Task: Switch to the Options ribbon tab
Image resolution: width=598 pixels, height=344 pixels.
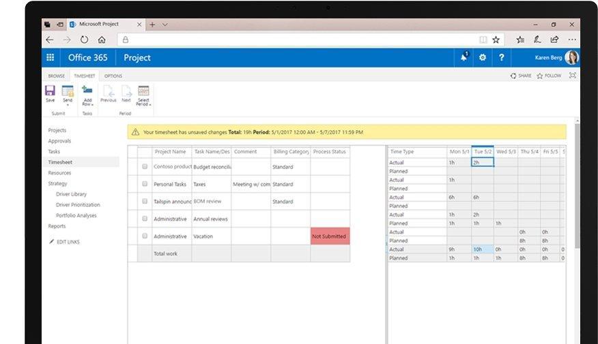Action: 113,76
